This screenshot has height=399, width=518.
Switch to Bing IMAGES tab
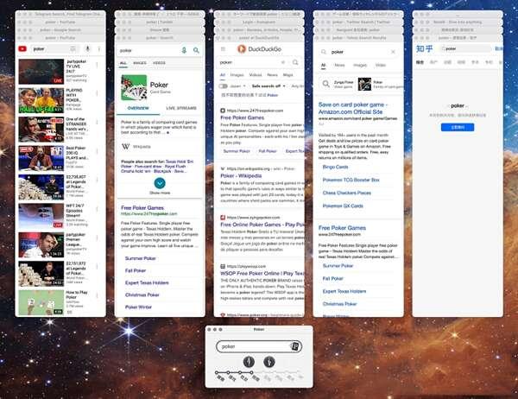tap(140, 63)
